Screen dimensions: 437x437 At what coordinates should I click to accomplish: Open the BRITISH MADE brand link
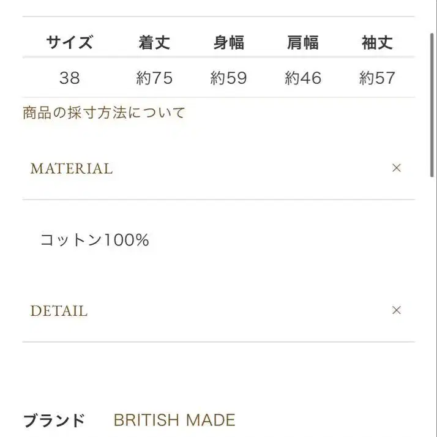[174, 420]
